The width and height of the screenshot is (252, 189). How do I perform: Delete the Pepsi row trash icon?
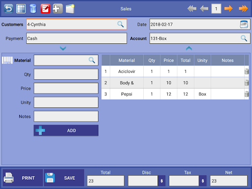(247, 94)
